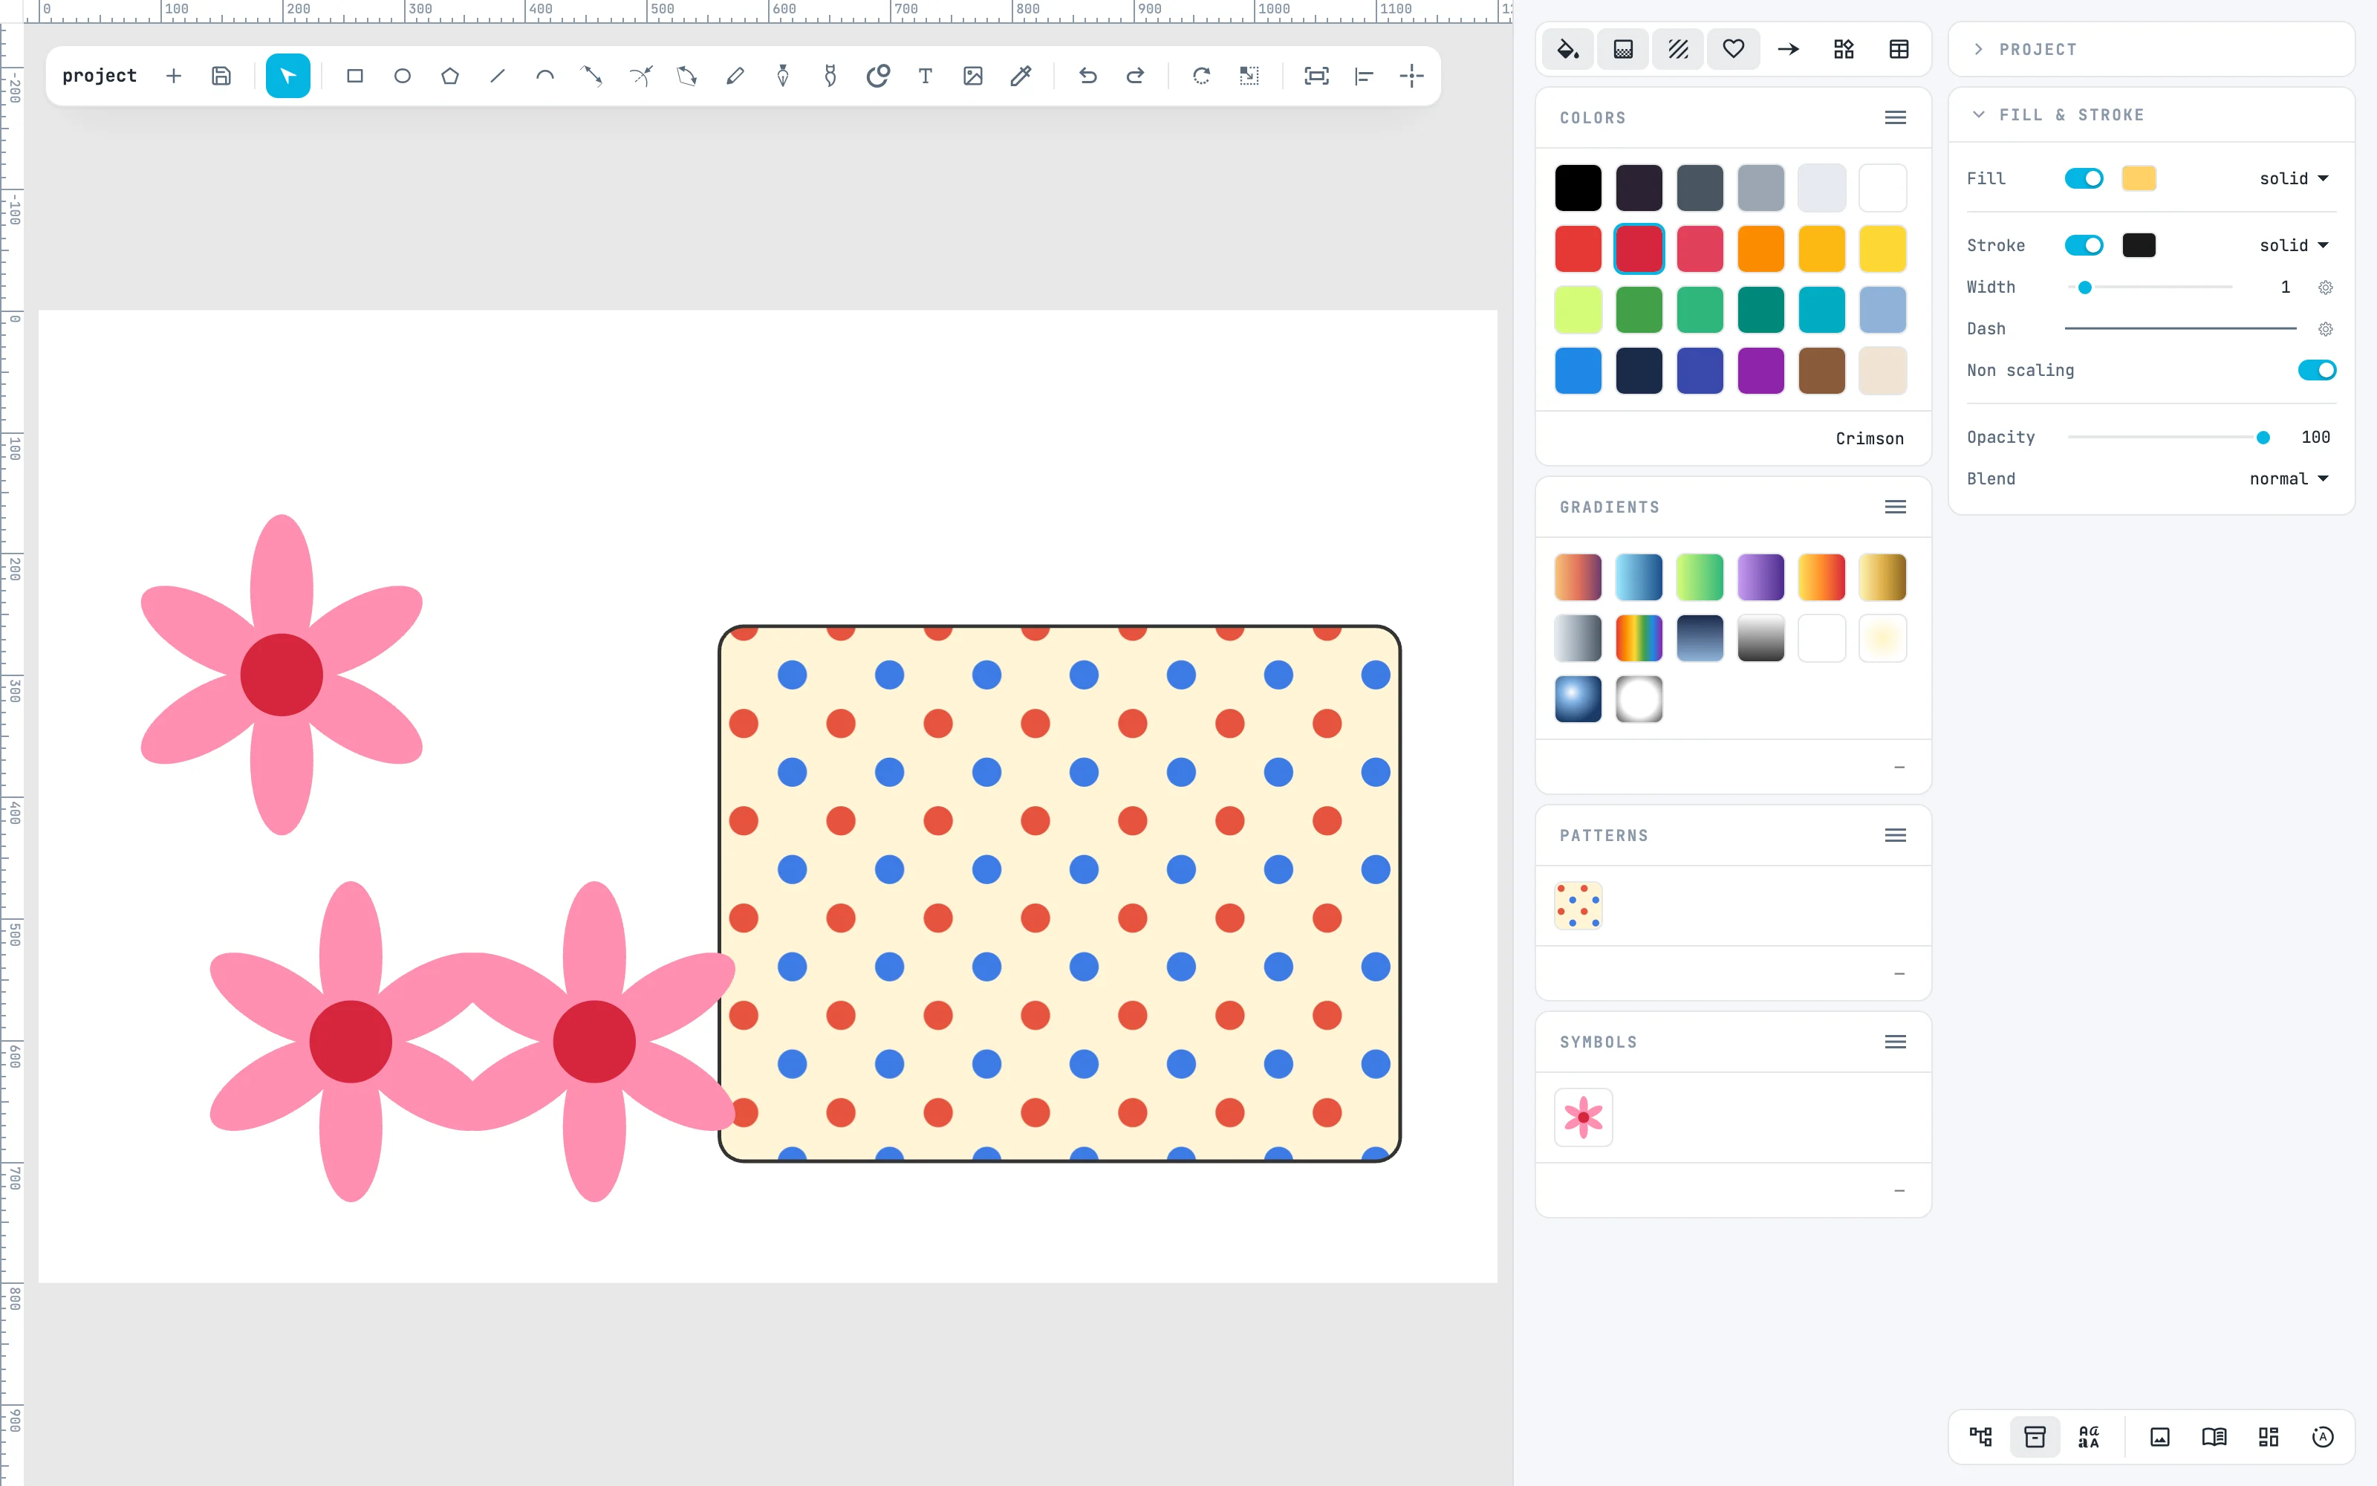This screenshot has width=2377, height=1486.
Task: Open dash settings gear
Action: [2325, 329]
